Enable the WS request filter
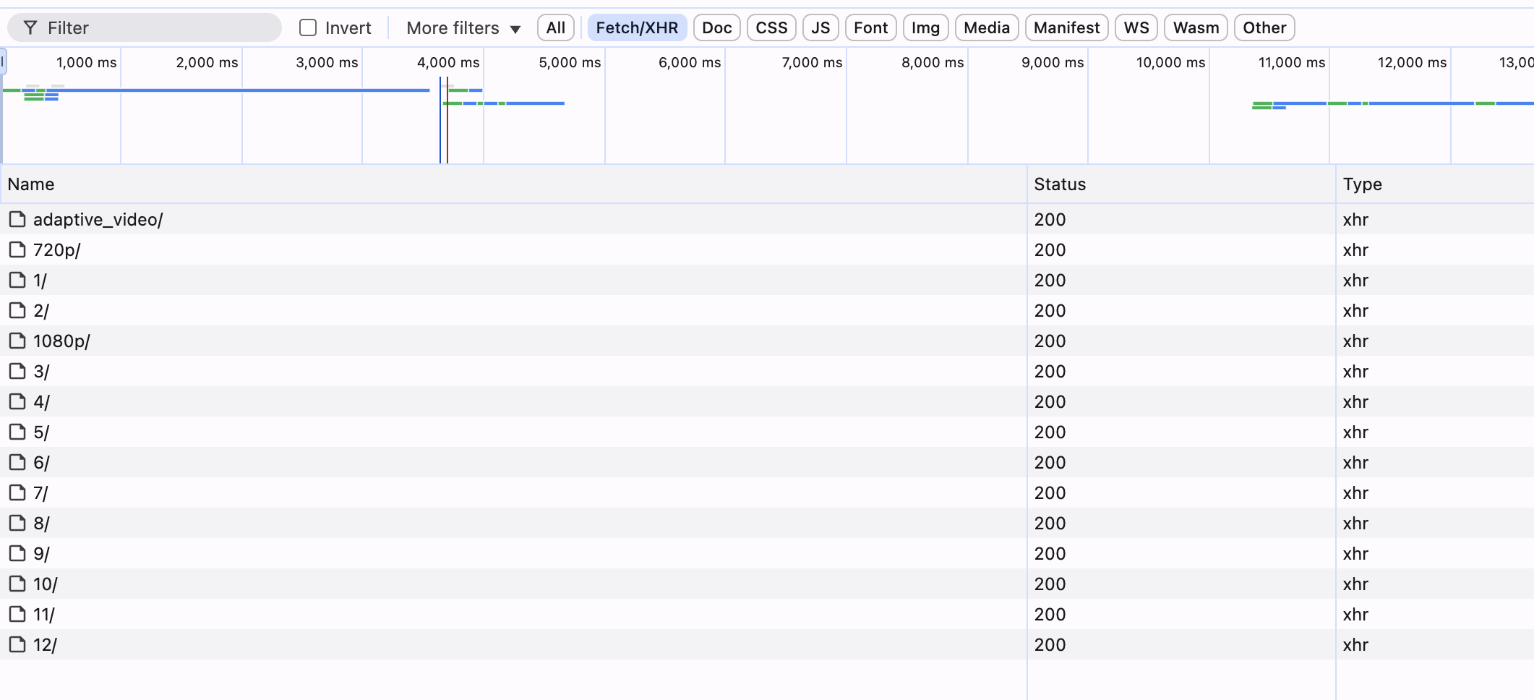 point(1136,27)
